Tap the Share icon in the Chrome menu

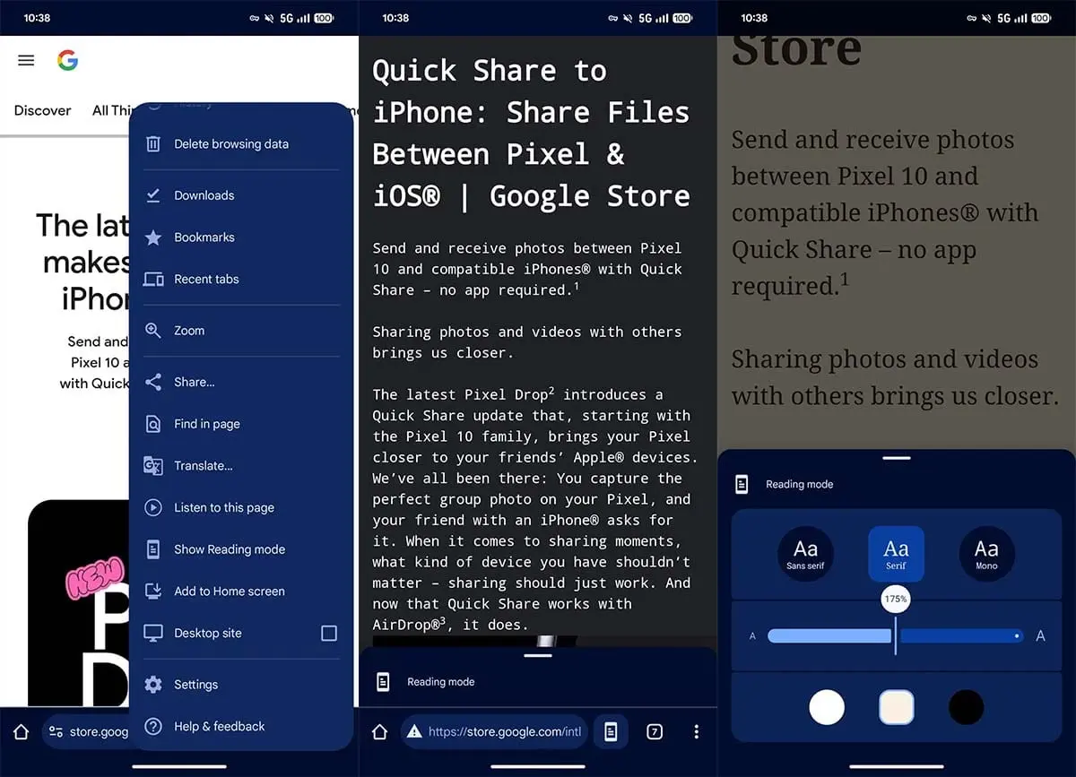click(152, 382)
